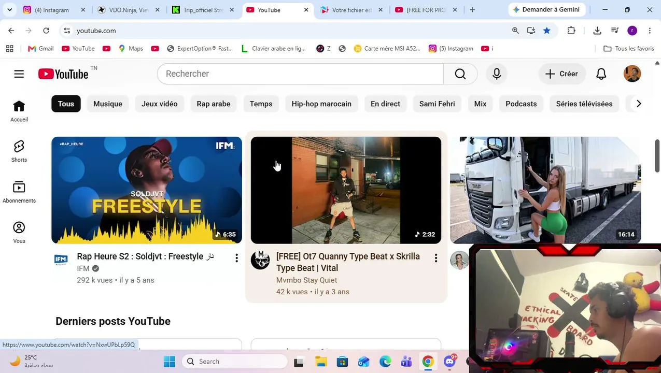Open IFM channel avatar
The height and width of the screenshot is (373, 661).
(x=61, y=260)
